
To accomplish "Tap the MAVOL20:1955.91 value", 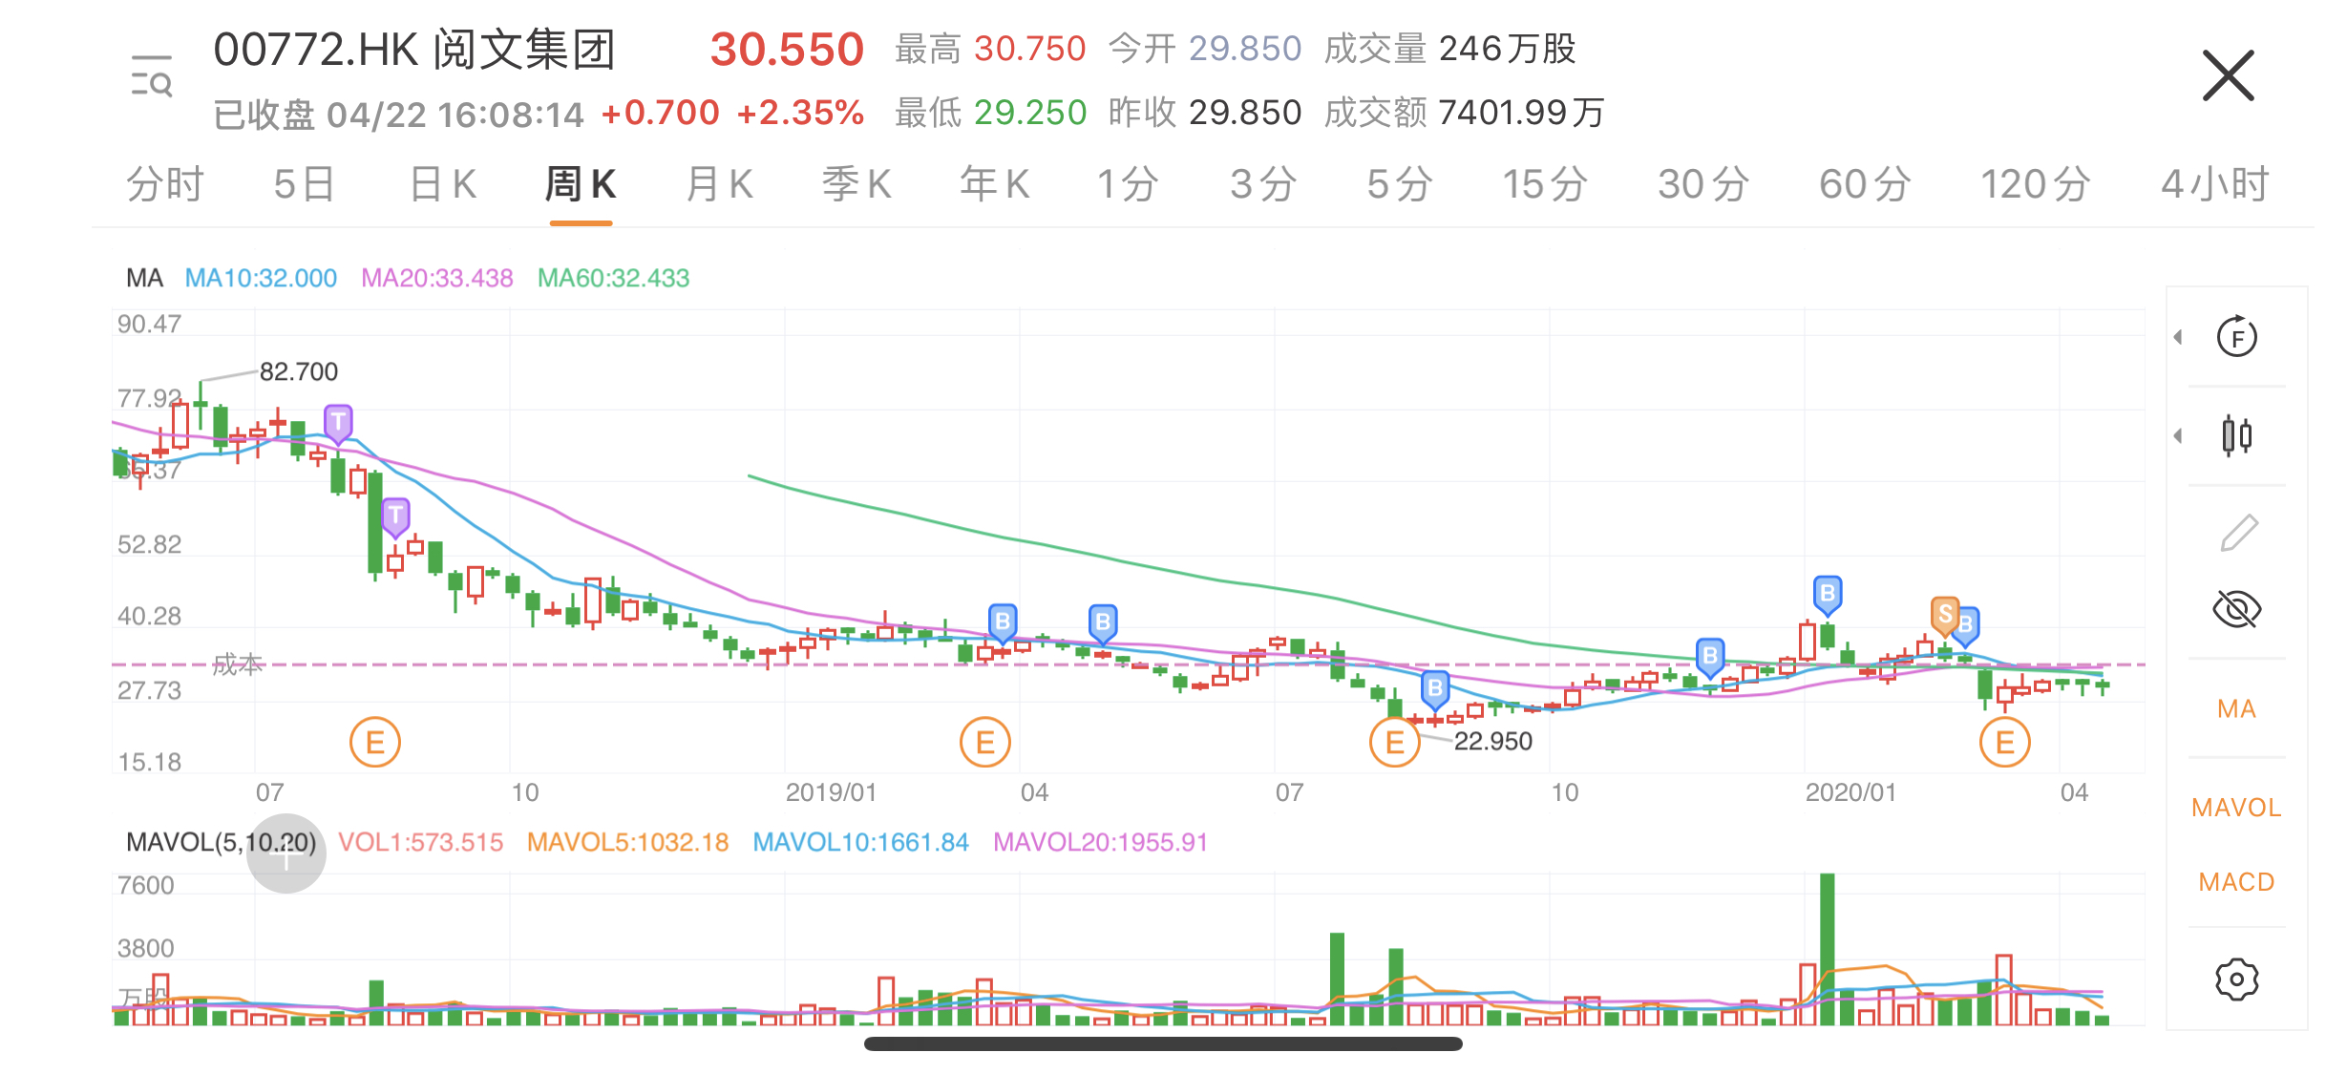I will point(1101,842).
